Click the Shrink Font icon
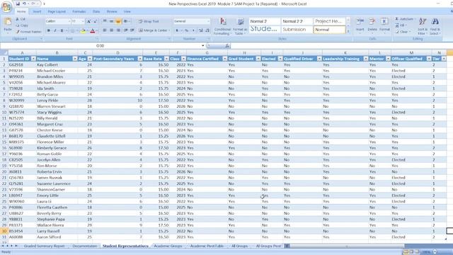Image resolution: width=453 pixels, height=255 pixels. click(x=95, y=21)
